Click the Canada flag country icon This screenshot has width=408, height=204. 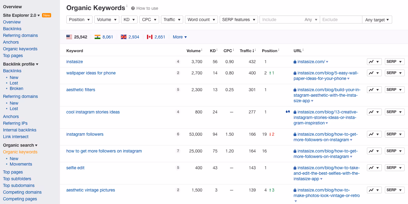coord(149,37)
